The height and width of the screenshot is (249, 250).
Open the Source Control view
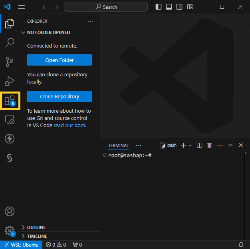(x=10, y=62)
